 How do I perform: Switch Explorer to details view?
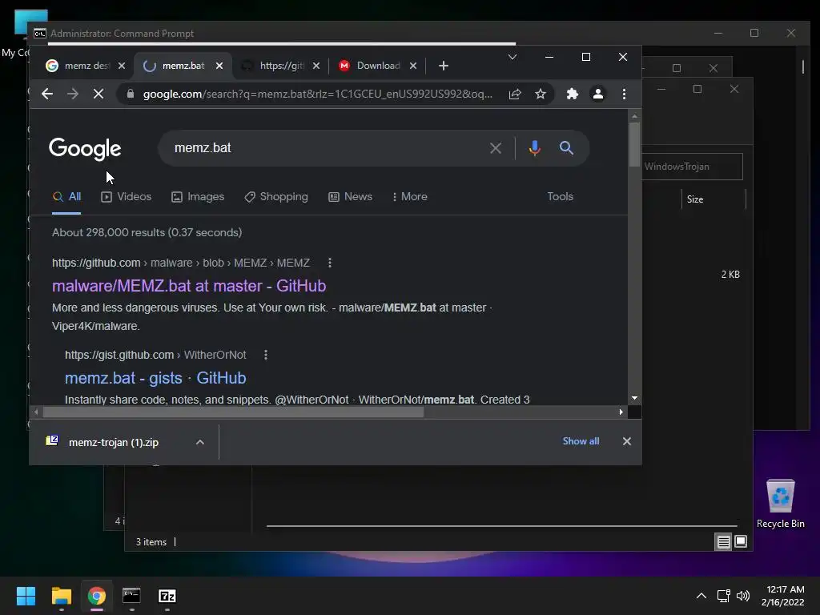(x=723, y=542)
